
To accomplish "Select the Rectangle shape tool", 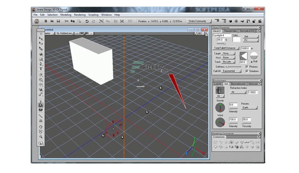I will tap(41, 59).
